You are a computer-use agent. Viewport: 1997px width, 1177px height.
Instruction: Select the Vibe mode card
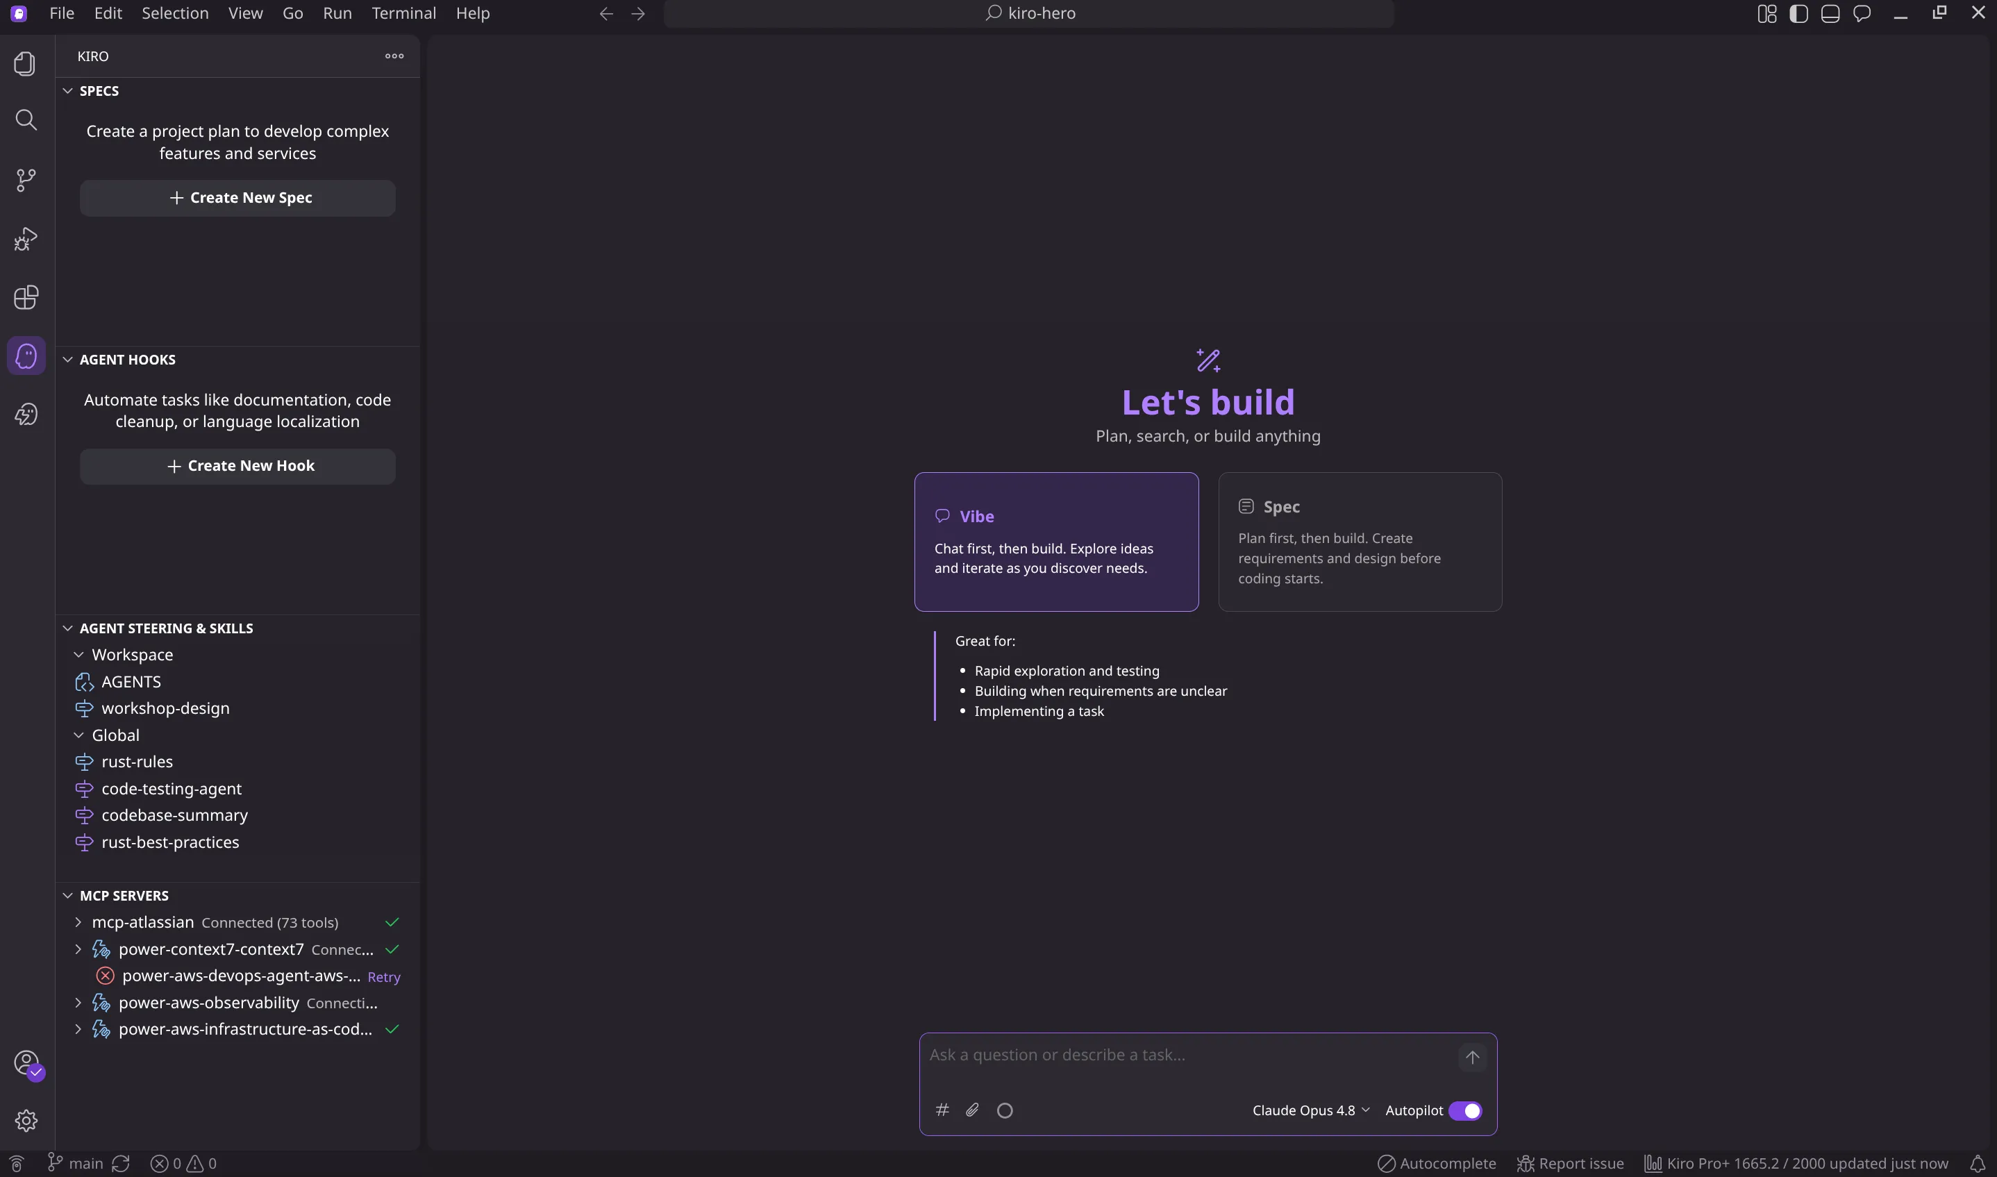[1056, 542]
